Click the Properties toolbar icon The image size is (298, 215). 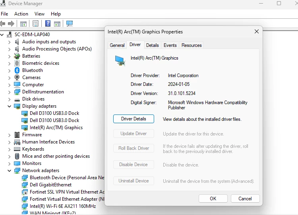[35, 24]
